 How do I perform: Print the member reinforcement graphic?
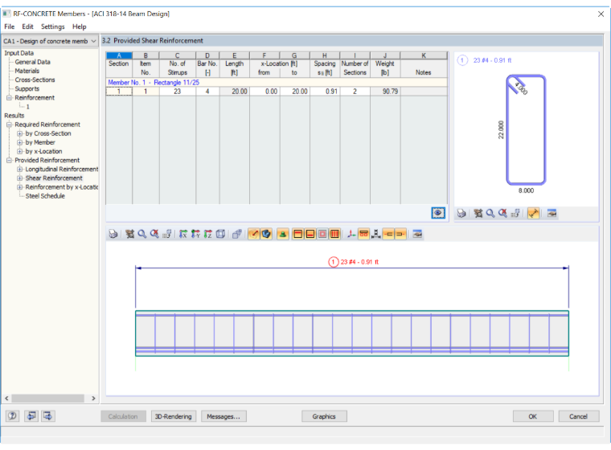113,234
